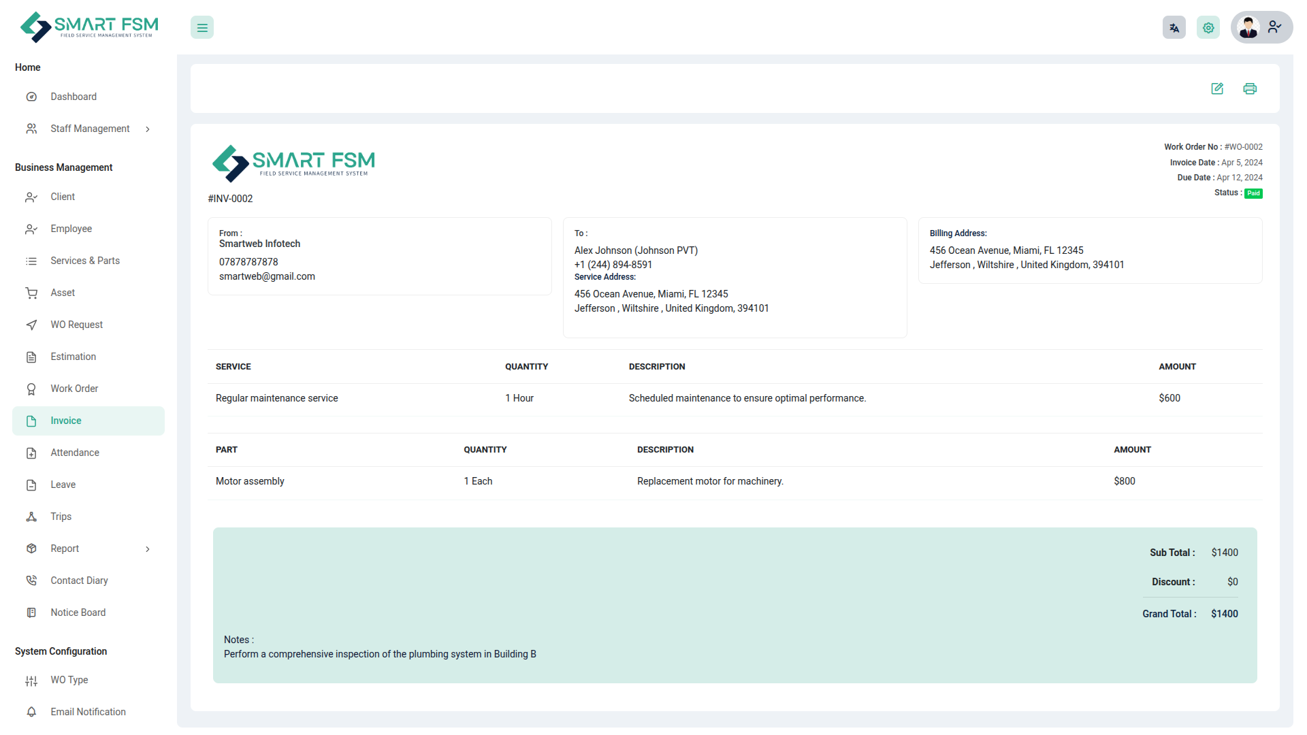Open the settings gear icon

coord(1208,28)
